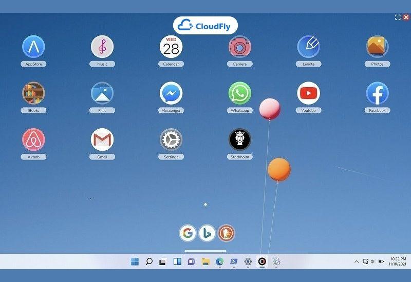Open the last taskbar app icon
The height and width of the screenshot is (282, 411).
276,261
